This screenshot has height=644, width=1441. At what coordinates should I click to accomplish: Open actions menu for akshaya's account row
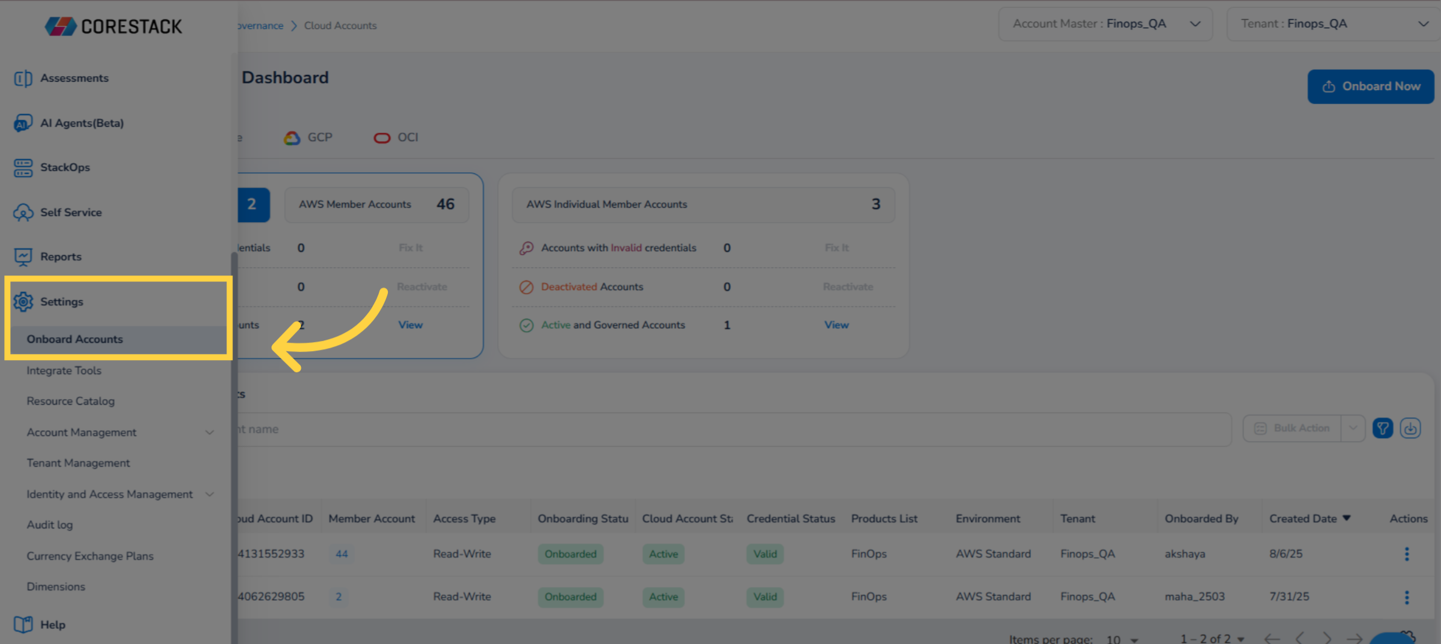1406,554
